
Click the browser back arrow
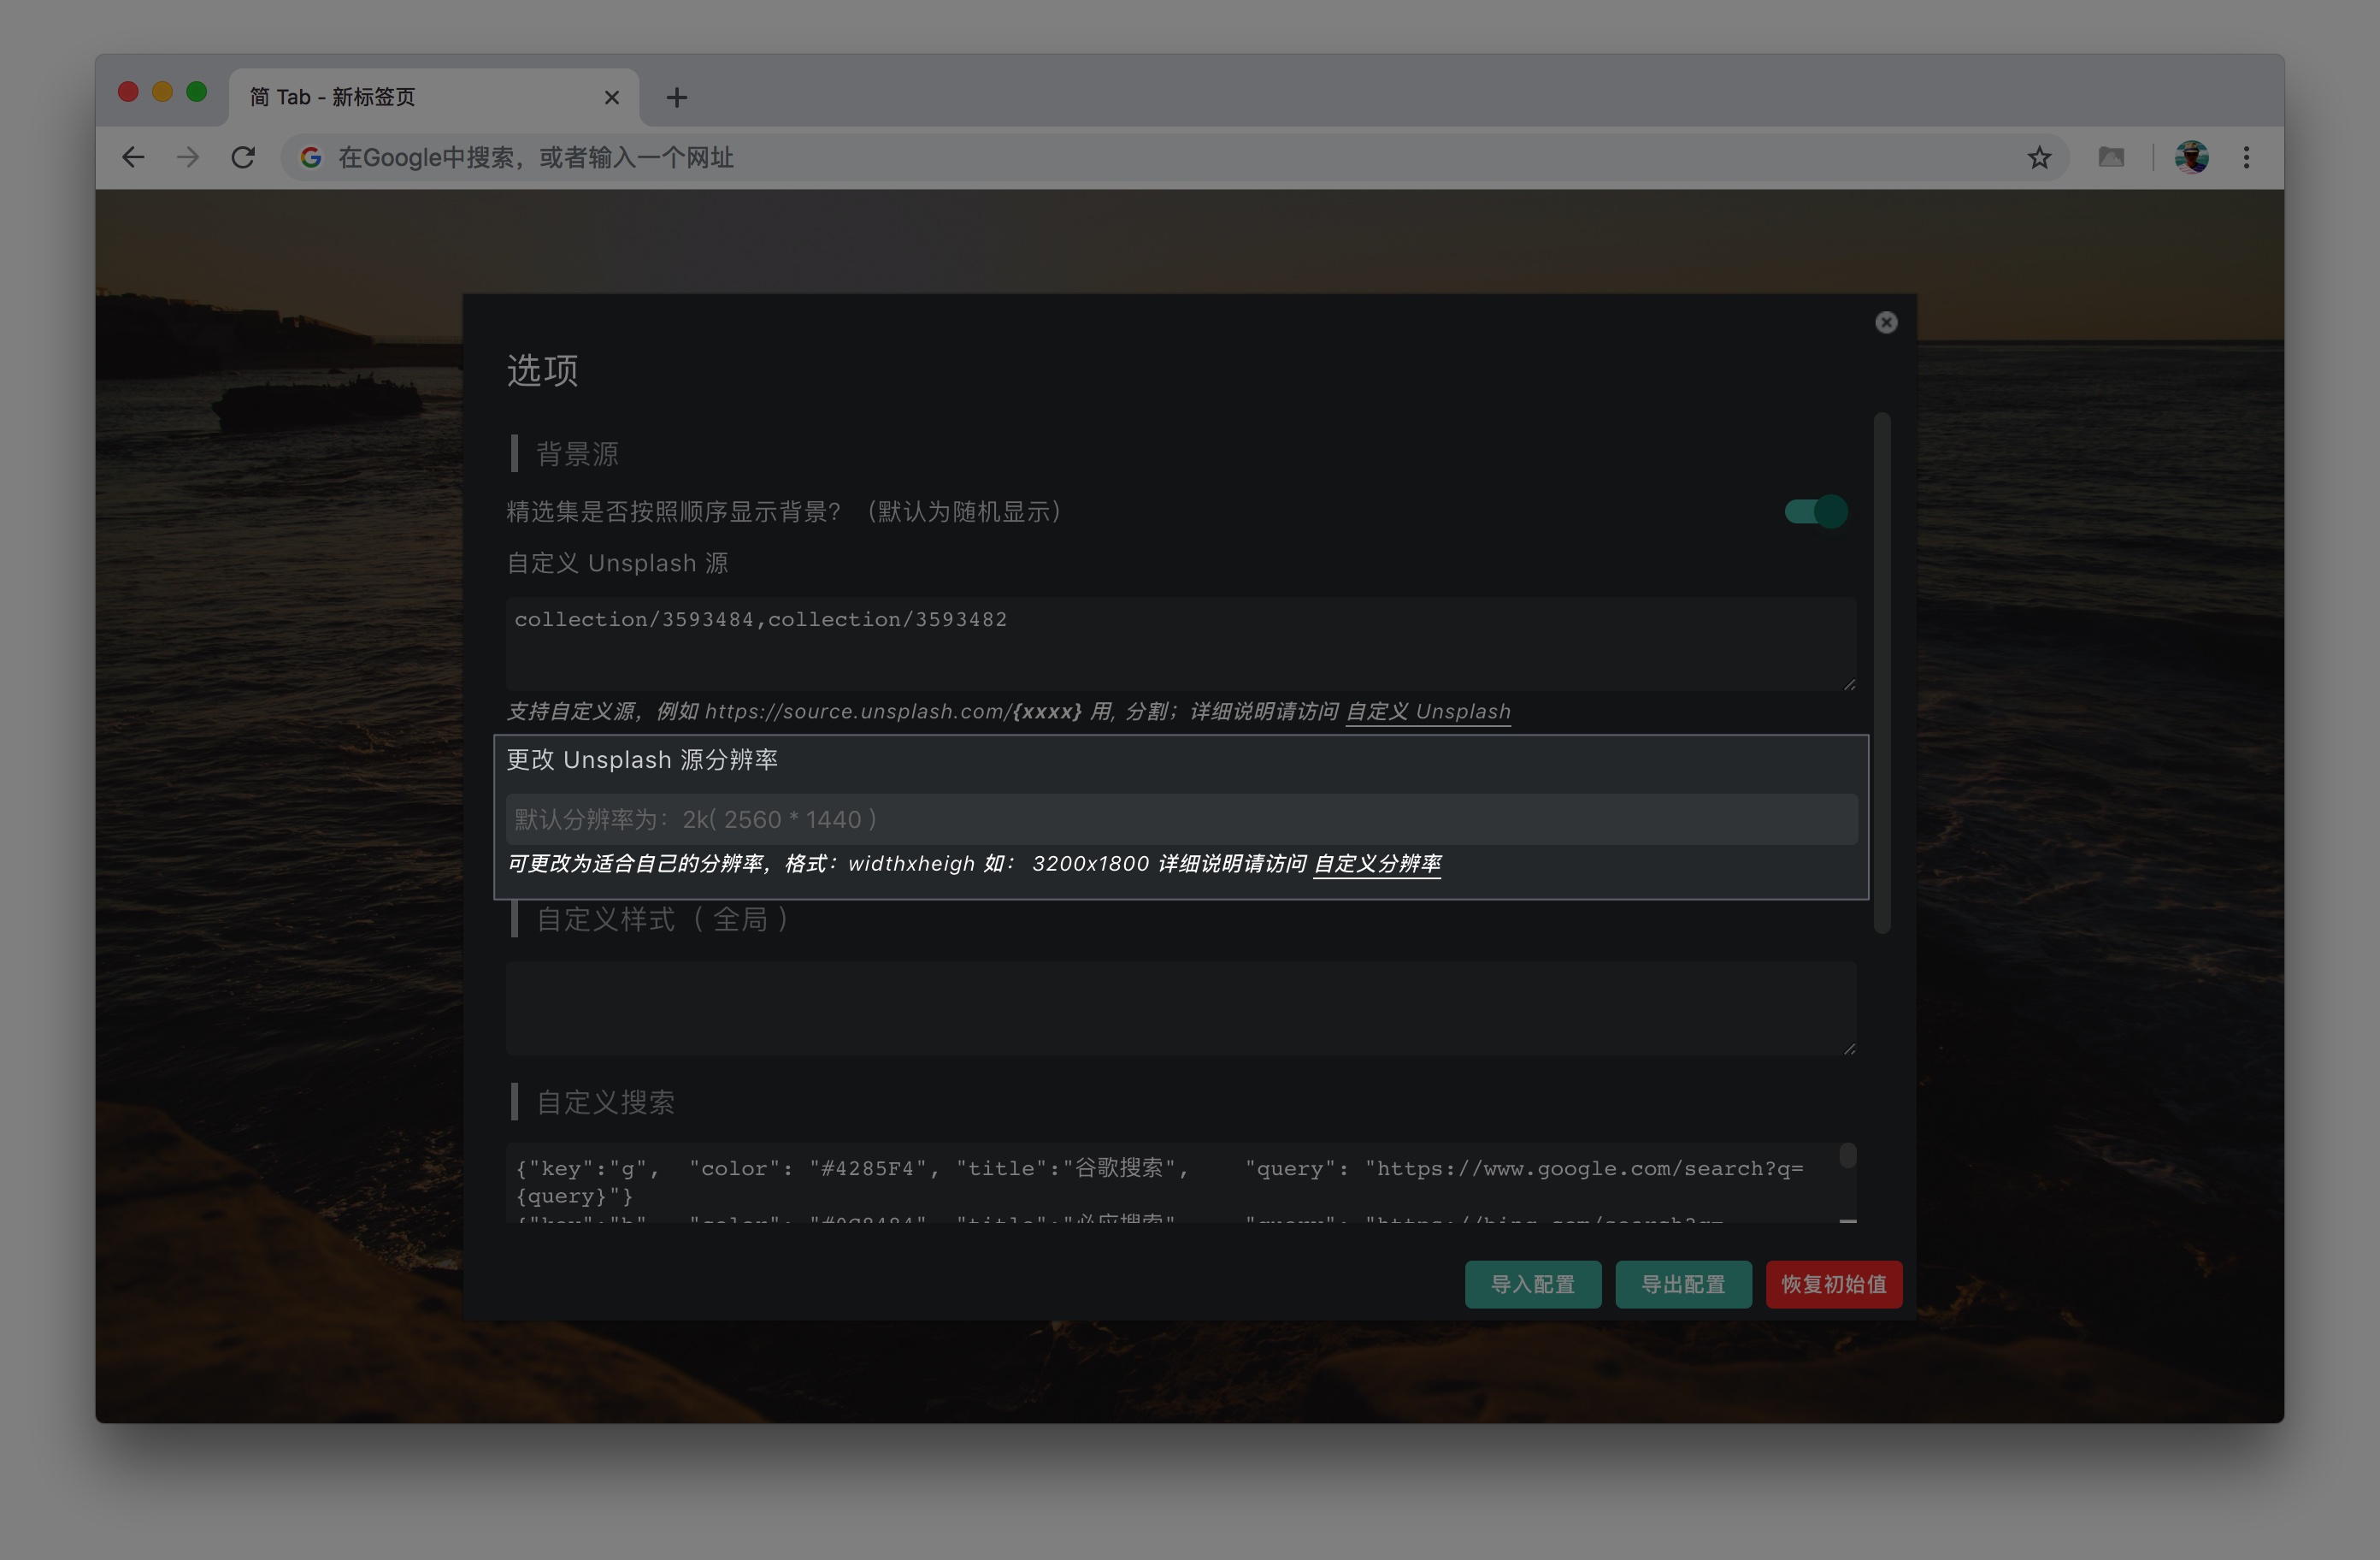pos(133,157)
